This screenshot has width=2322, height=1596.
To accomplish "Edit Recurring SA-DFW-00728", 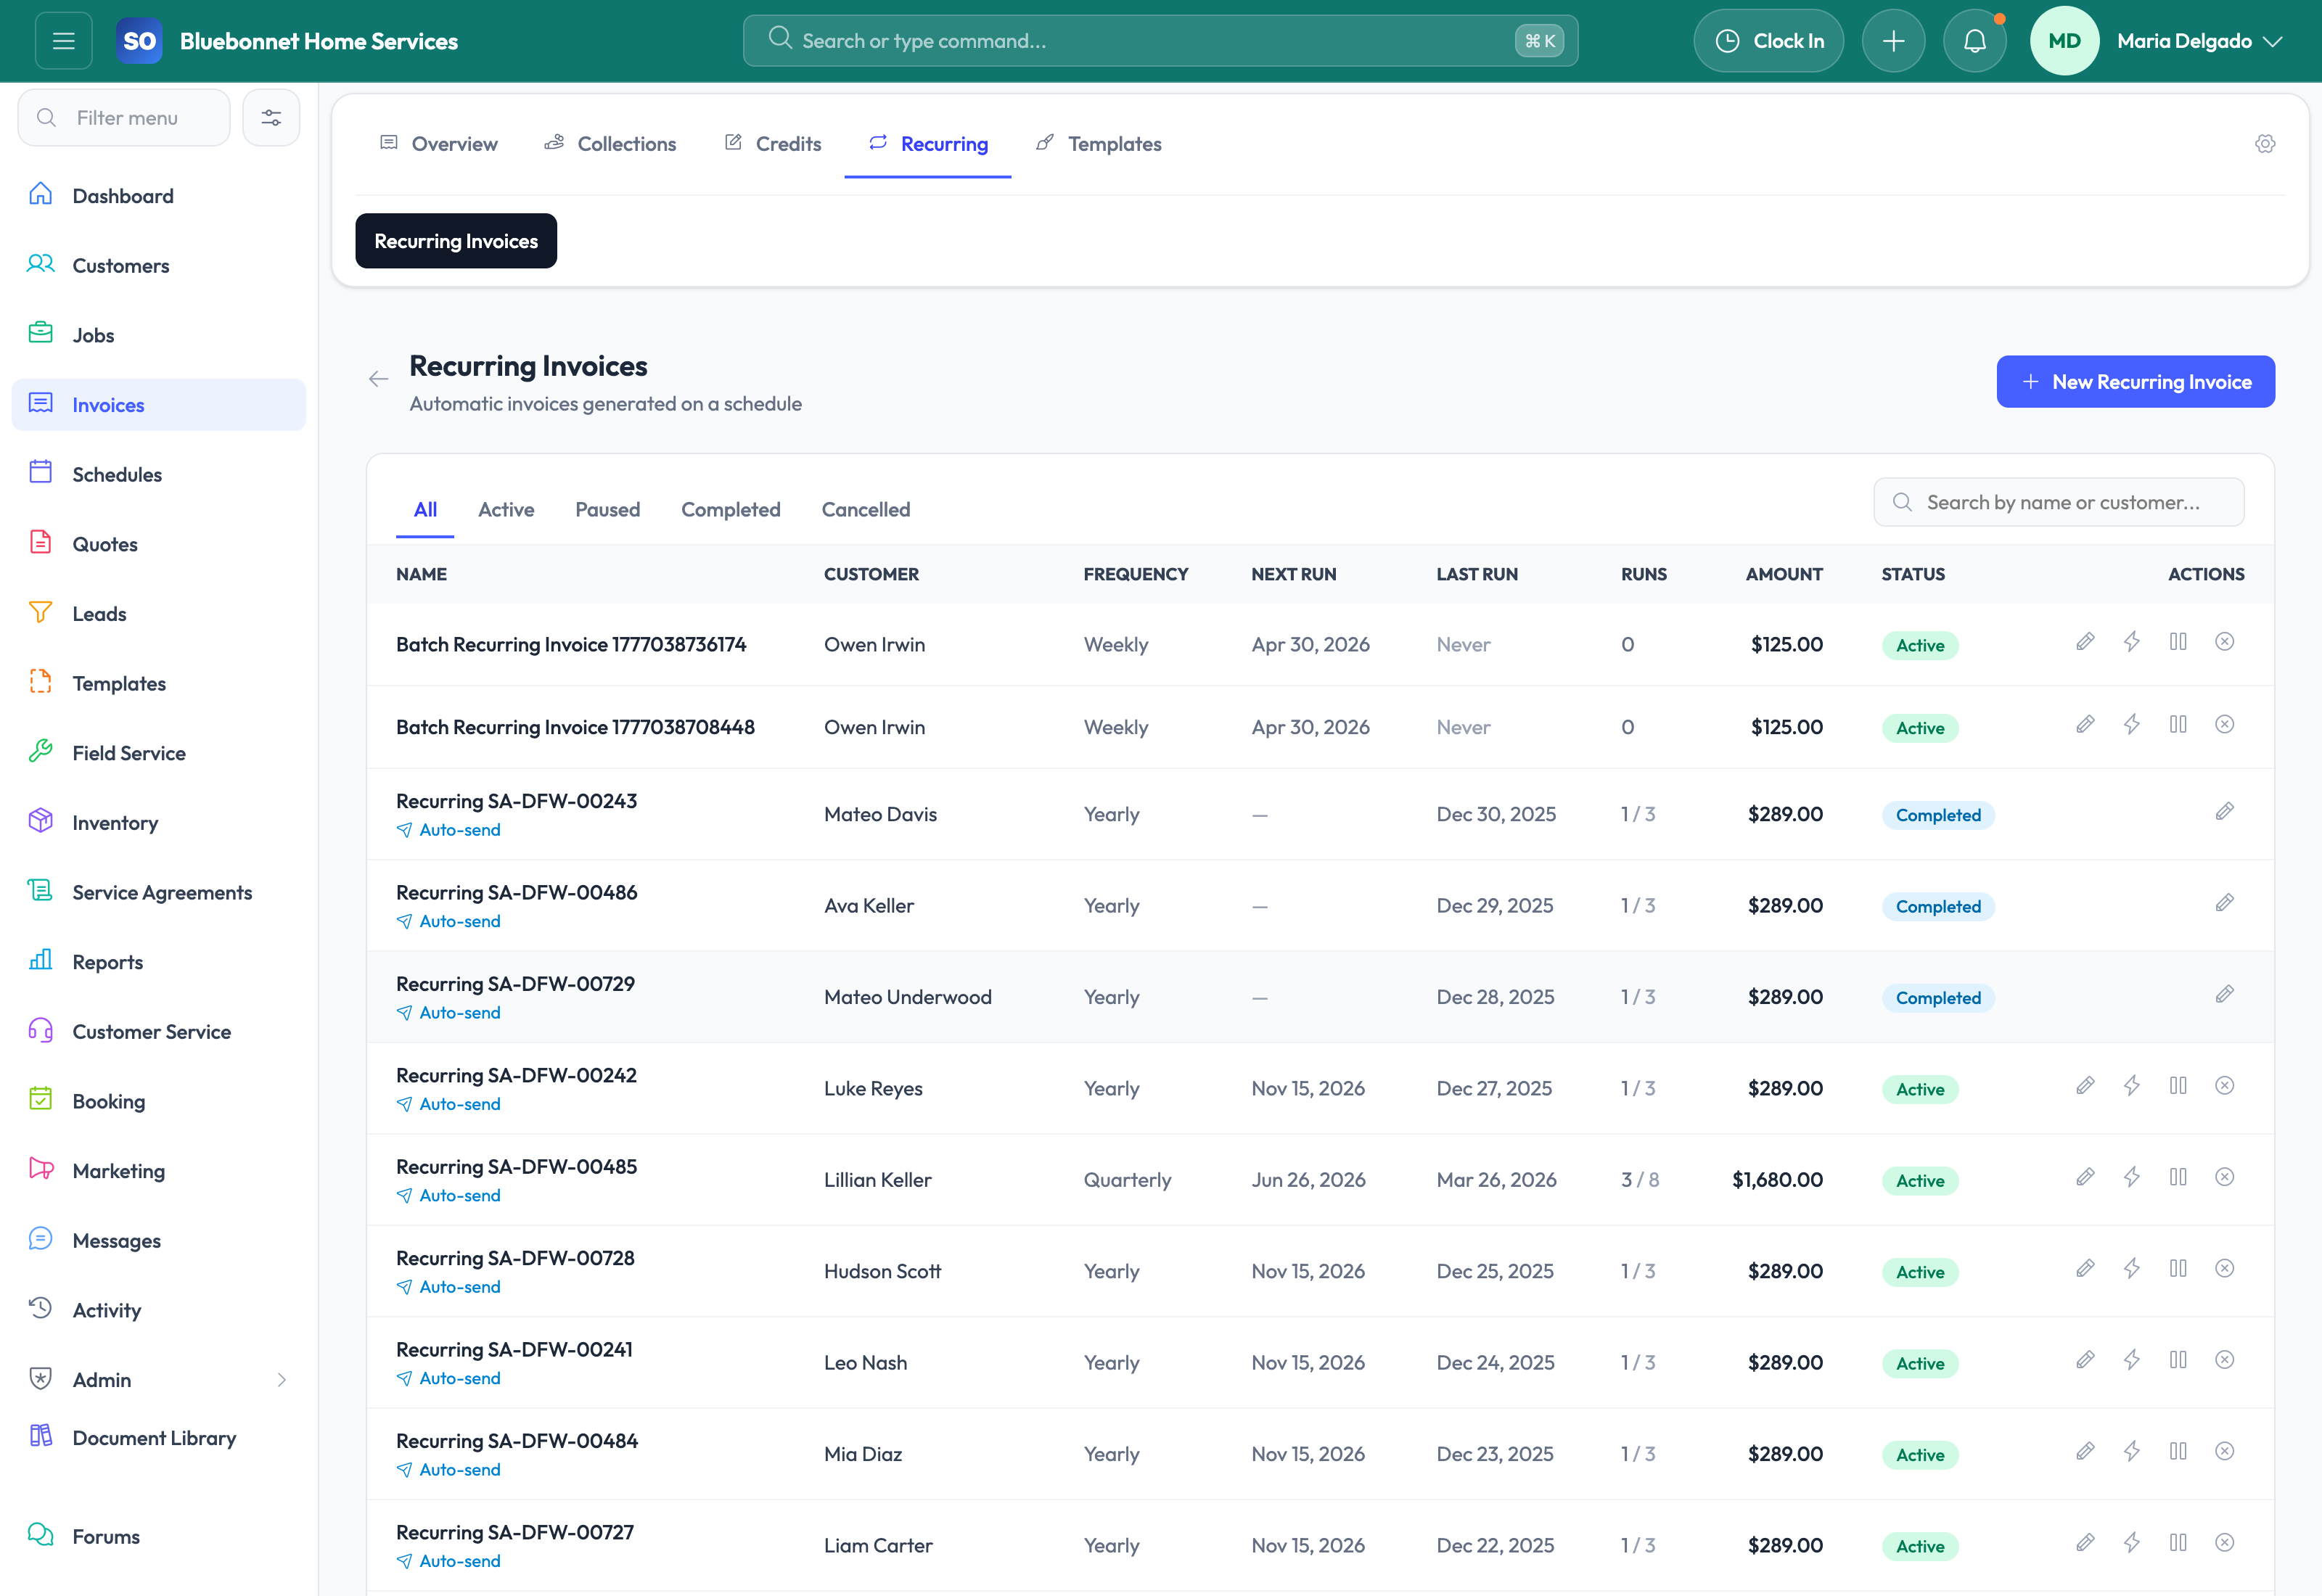I will (x=2085, y=1269).
